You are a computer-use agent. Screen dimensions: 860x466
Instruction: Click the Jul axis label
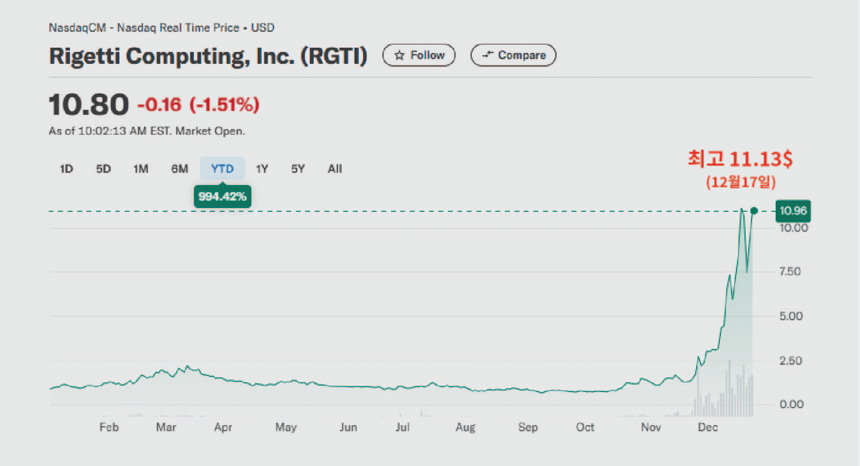coord(402,427)
